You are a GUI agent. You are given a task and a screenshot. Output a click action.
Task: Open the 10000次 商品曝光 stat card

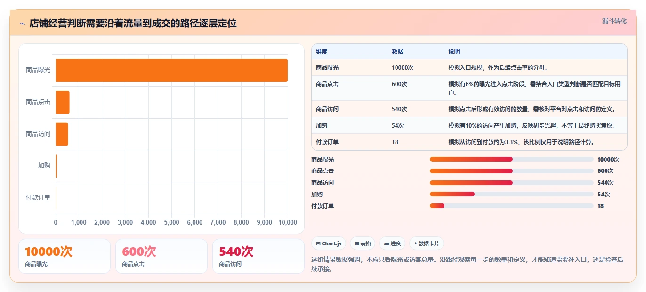pyautogui.click(x=65, y=256)
